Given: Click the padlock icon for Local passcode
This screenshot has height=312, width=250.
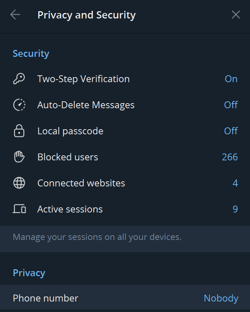Looking at the screenshot, I should pos(19,130).
